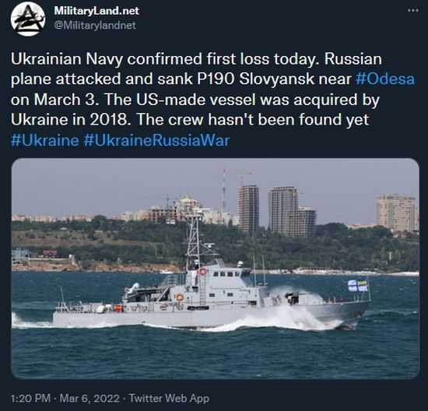
Task: Click the MilitaryLand.net display name
Action: tap(96, 11)
